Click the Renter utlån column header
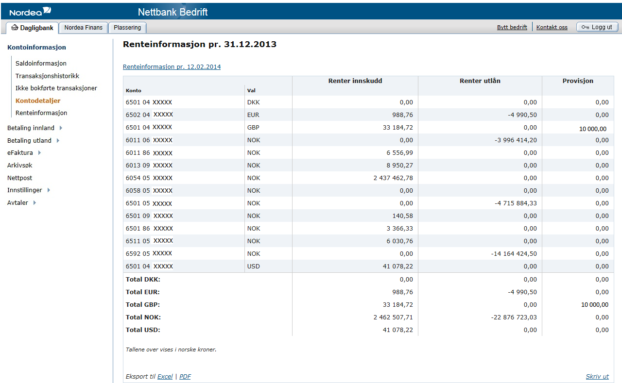622x383 pixels. coord(480,81)
